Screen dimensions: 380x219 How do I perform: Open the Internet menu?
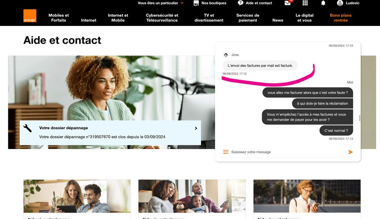click(88, 20)
